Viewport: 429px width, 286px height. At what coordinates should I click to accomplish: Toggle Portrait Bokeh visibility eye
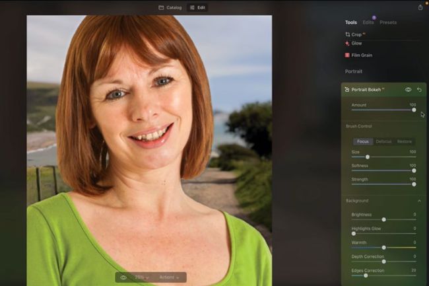coord(408,90)
